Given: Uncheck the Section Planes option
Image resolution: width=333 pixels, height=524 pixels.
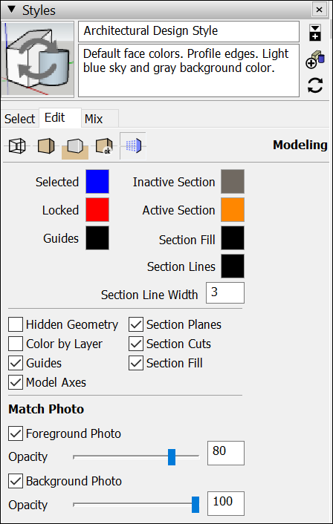Looking at the screenshot, I should pos(136,324).
